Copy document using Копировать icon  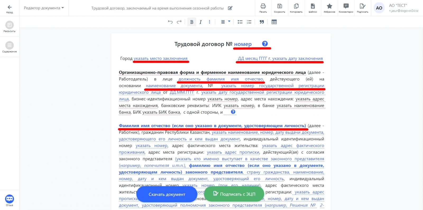296,8
